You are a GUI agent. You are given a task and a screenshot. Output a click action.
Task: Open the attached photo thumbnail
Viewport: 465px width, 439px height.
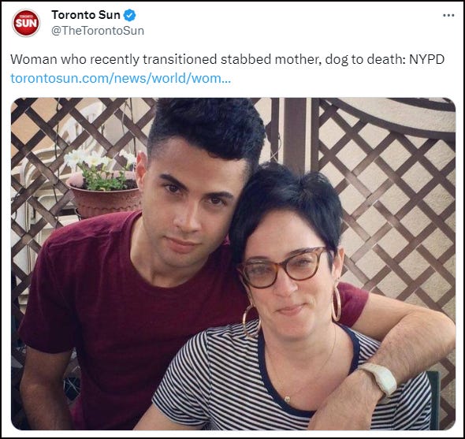click(x=233, y=264)
